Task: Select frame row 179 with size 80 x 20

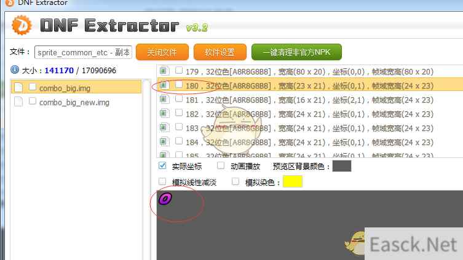Action: [310, 71]
